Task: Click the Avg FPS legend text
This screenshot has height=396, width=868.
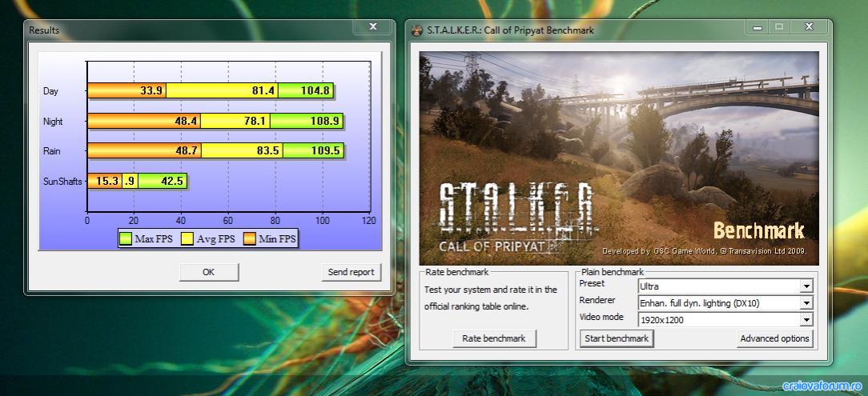Action: coord(216,239)
